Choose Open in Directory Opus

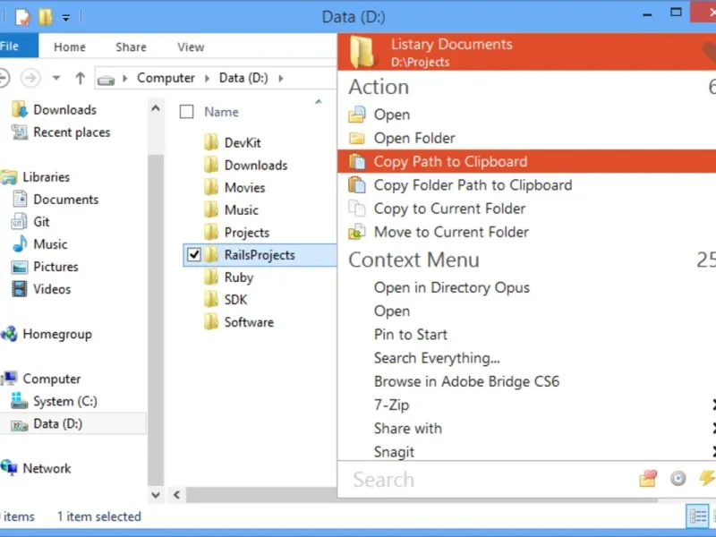point(452,287)
